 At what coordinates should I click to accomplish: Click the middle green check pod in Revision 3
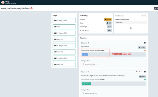click(86, 84)
